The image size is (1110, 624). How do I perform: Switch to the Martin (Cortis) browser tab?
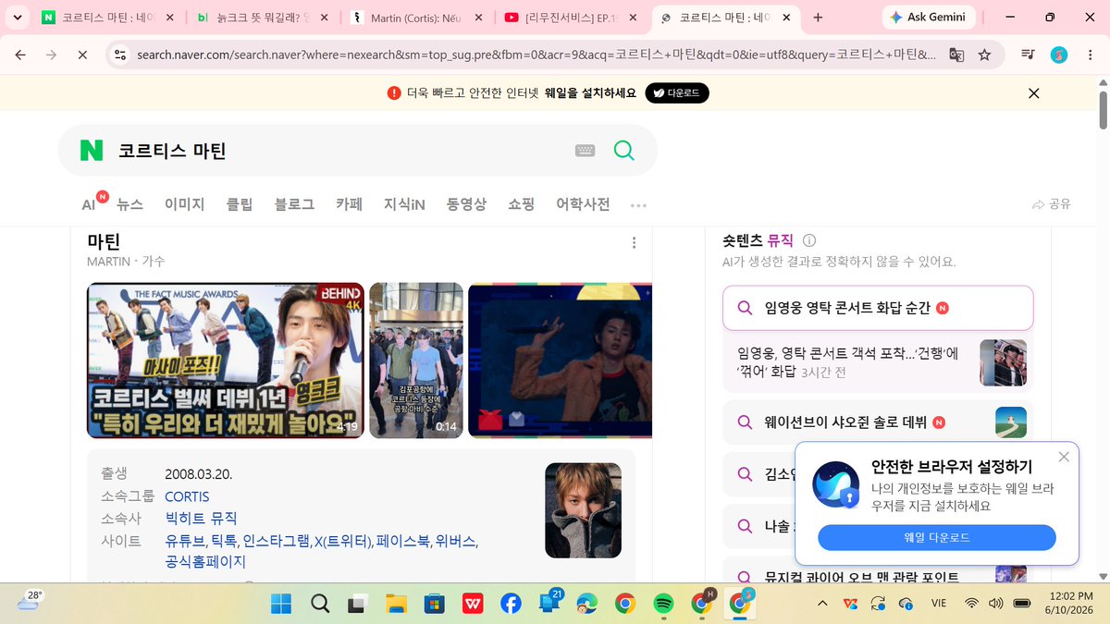(416, 17)
